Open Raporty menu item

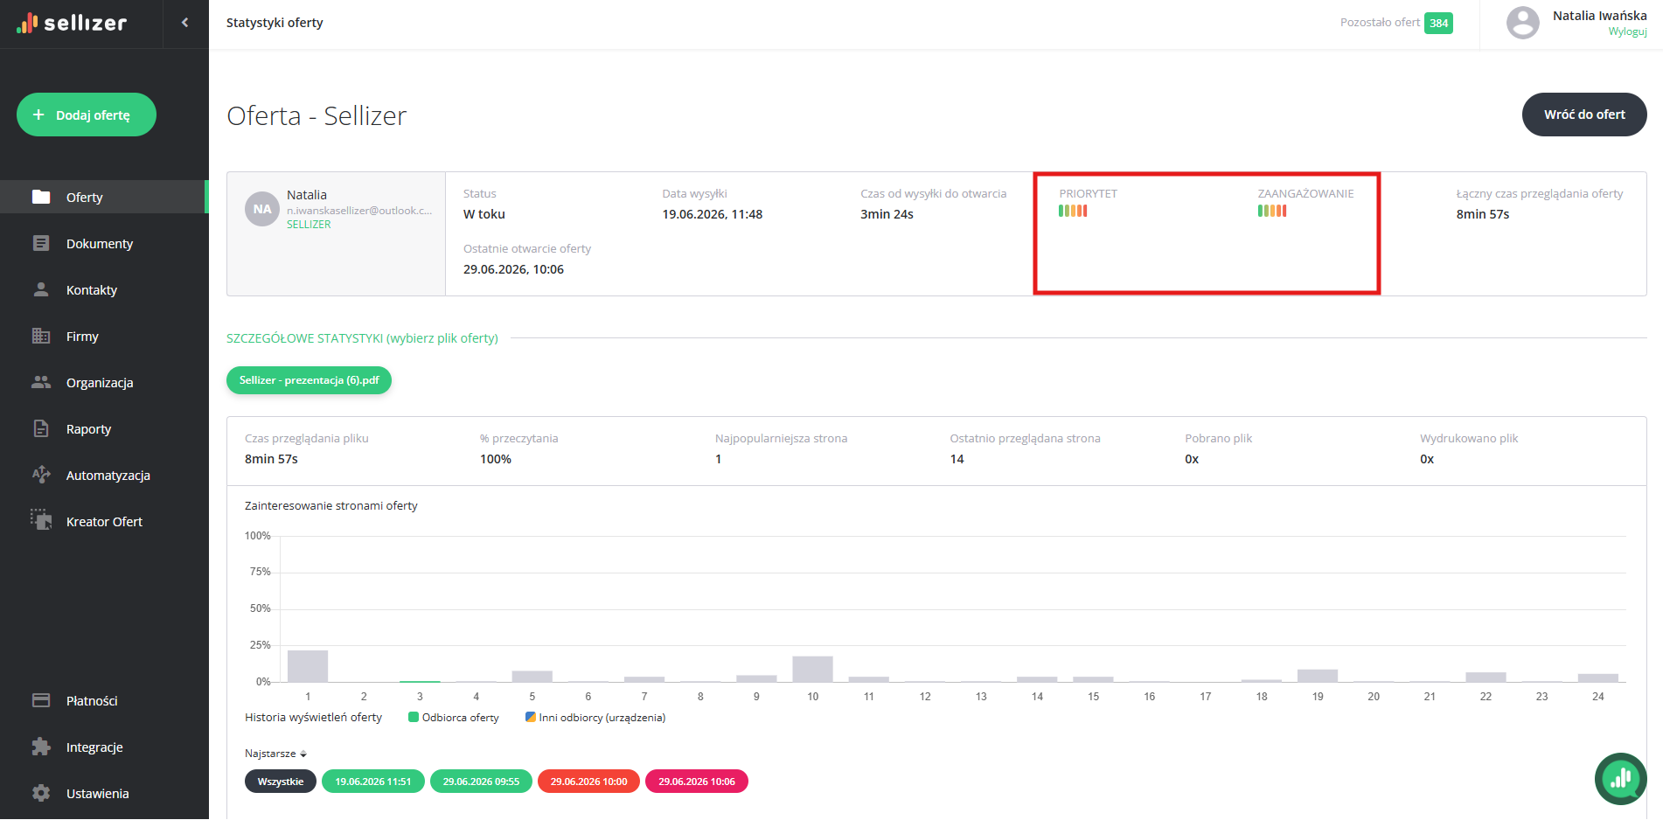pyautogui.click(x=88, y=428)
